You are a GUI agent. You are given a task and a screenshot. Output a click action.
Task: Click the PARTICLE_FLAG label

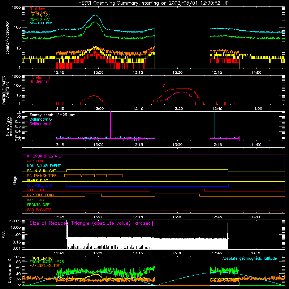(x=40, y=195)
